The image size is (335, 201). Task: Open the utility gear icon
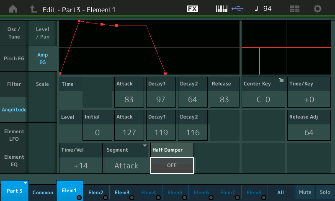318,9
